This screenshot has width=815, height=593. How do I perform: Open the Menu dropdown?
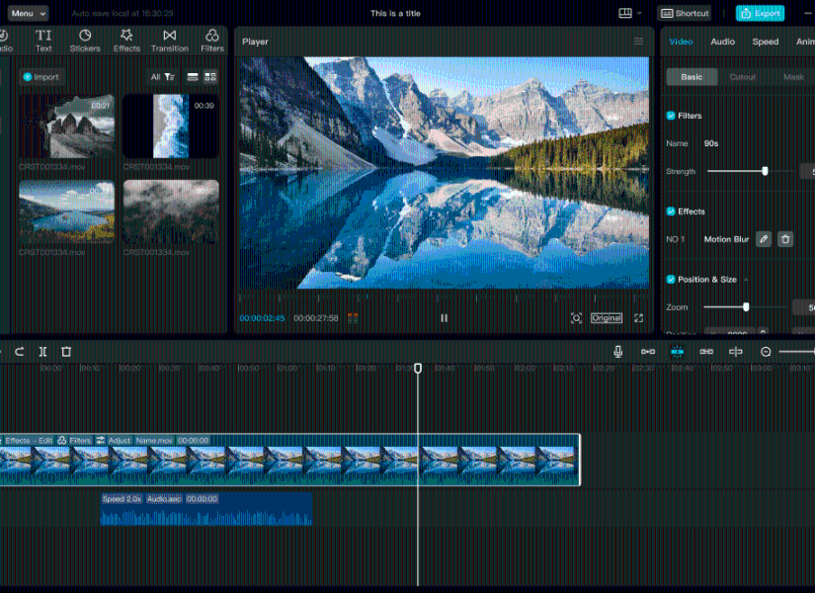click(27, 13)
